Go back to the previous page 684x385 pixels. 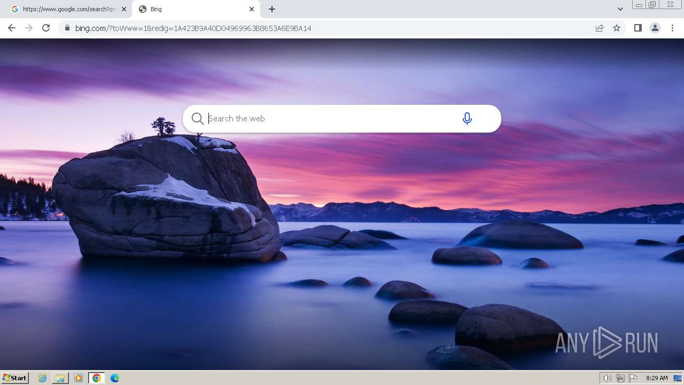pyautogui.click(x=12, y=28)
